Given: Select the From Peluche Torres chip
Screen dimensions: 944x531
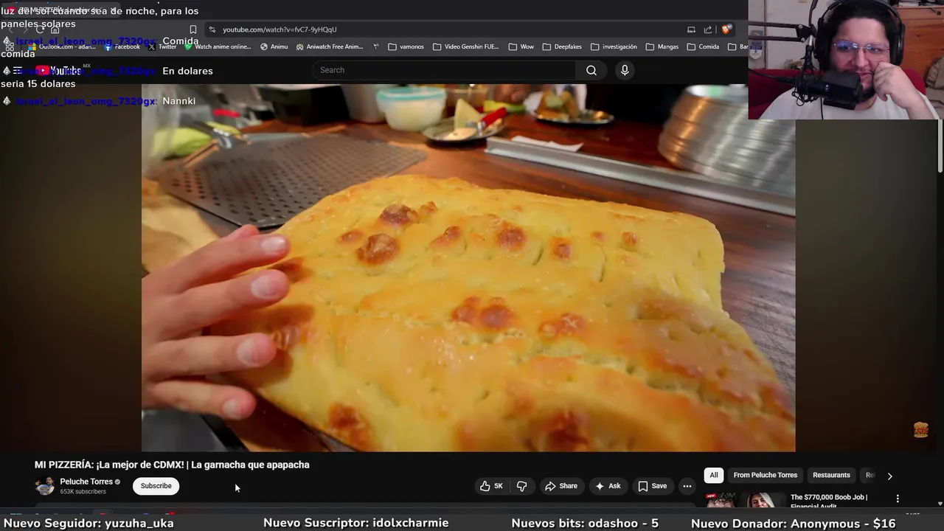Looking at the screenshot, I should coord(765,476).
